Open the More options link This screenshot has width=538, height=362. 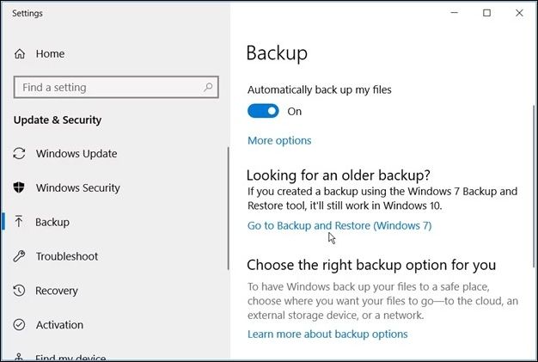(x=279, y=140)
